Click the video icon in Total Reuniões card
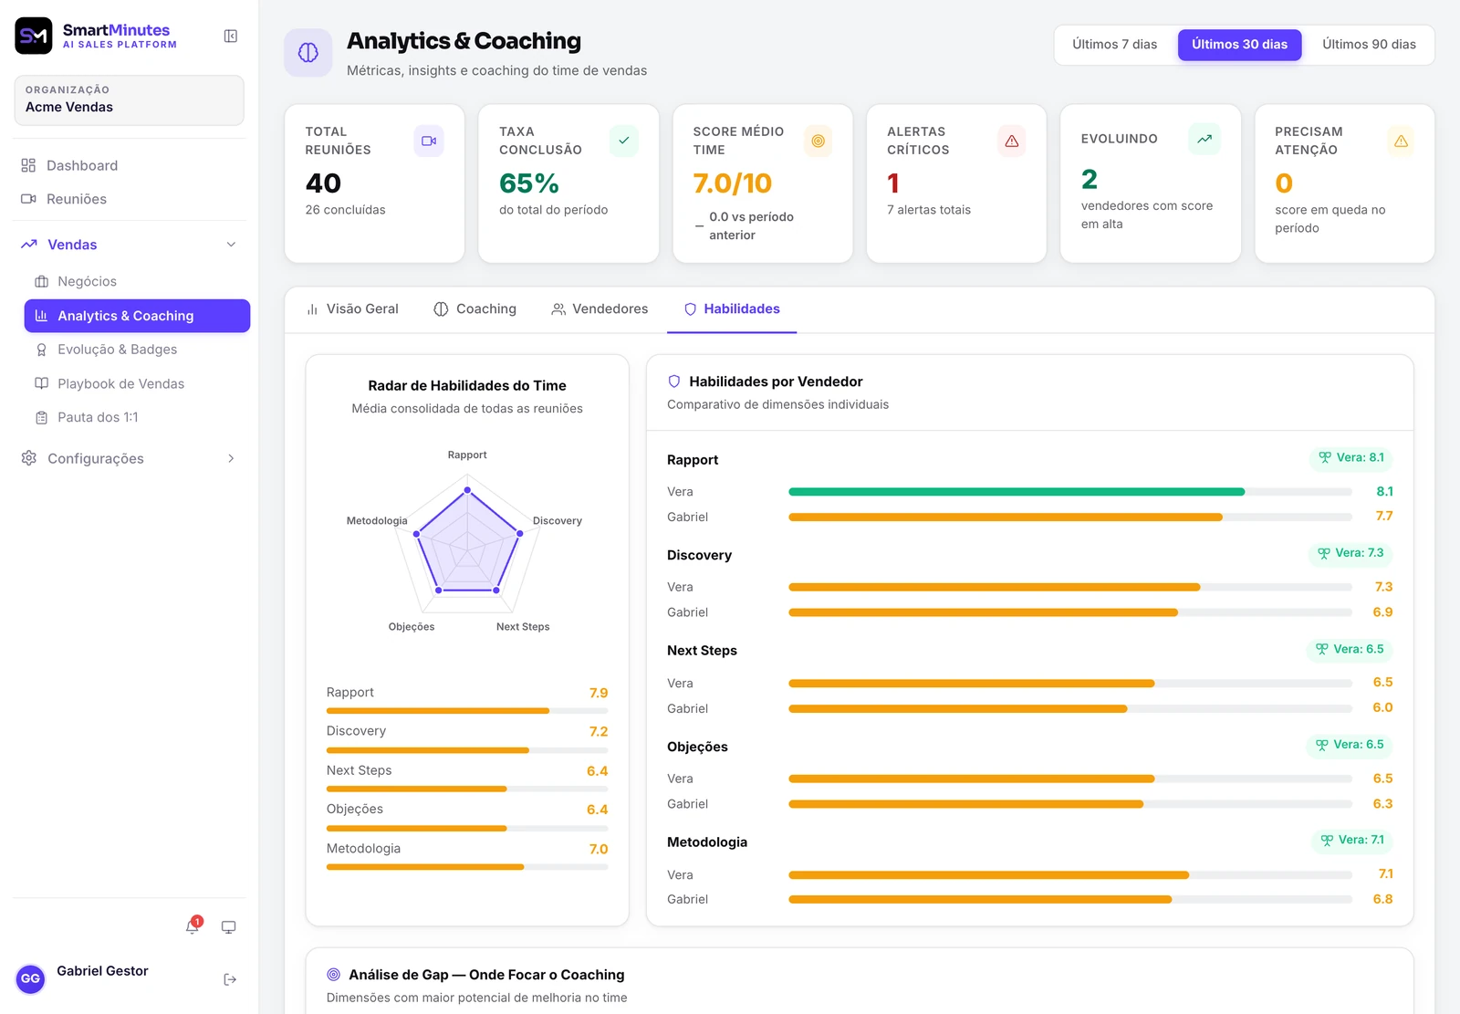The image size is (1460, 1014). tap(429, 141)
